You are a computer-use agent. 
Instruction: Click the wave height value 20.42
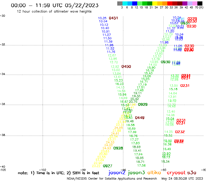(x=134, y=99)
